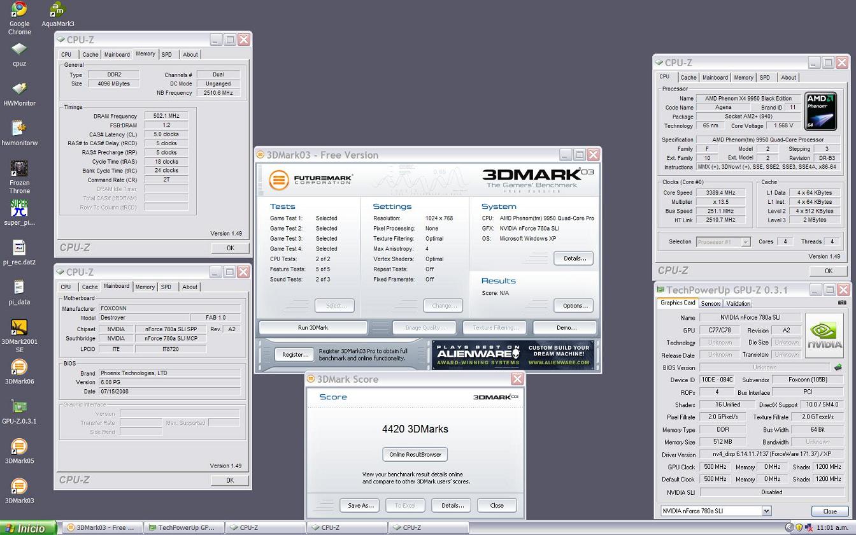
Task: Select the GPU-Z.0.3.1 desktop icon
Action: coord(19,411)
